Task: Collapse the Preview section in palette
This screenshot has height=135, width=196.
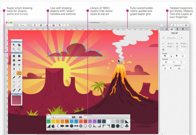Action: click(17, 94)
